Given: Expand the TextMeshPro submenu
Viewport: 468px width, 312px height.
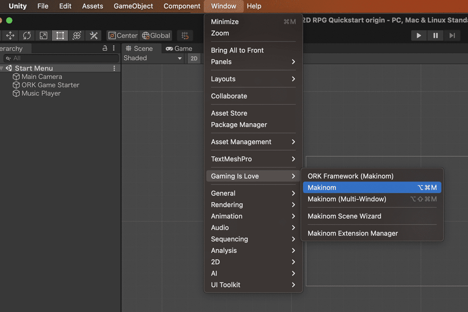Looking at the screenshot, I should coord(253,159).
